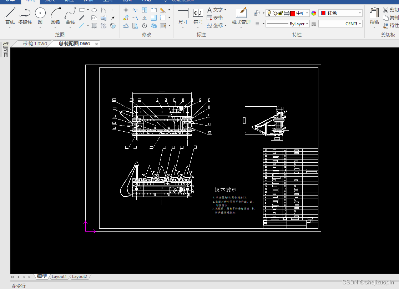Open the ByLayer lineweight dropdown
The height and width of the screenshot is (289, 399).
pos(307,24)
